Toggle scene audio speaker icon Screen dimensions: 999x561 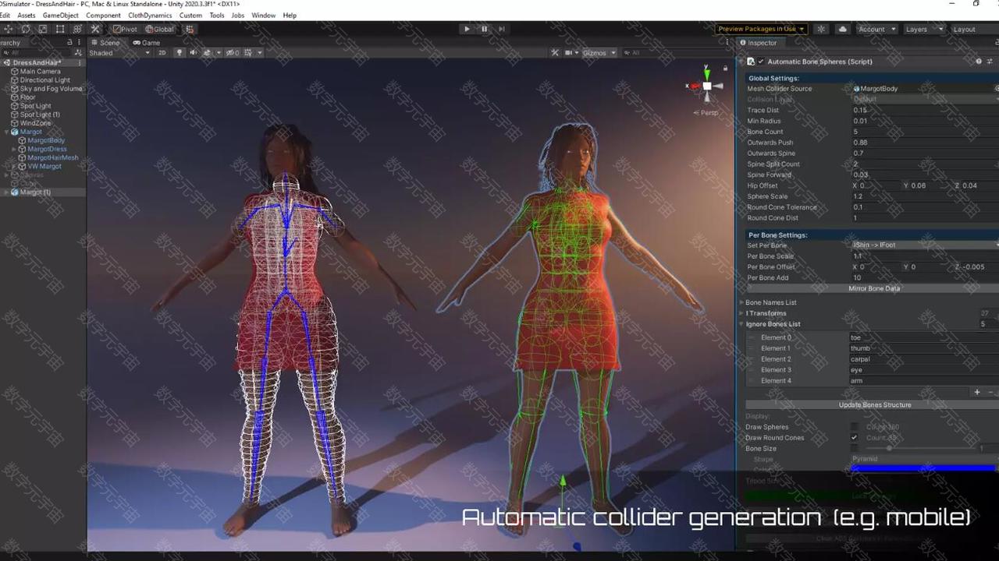click(193, 53)
